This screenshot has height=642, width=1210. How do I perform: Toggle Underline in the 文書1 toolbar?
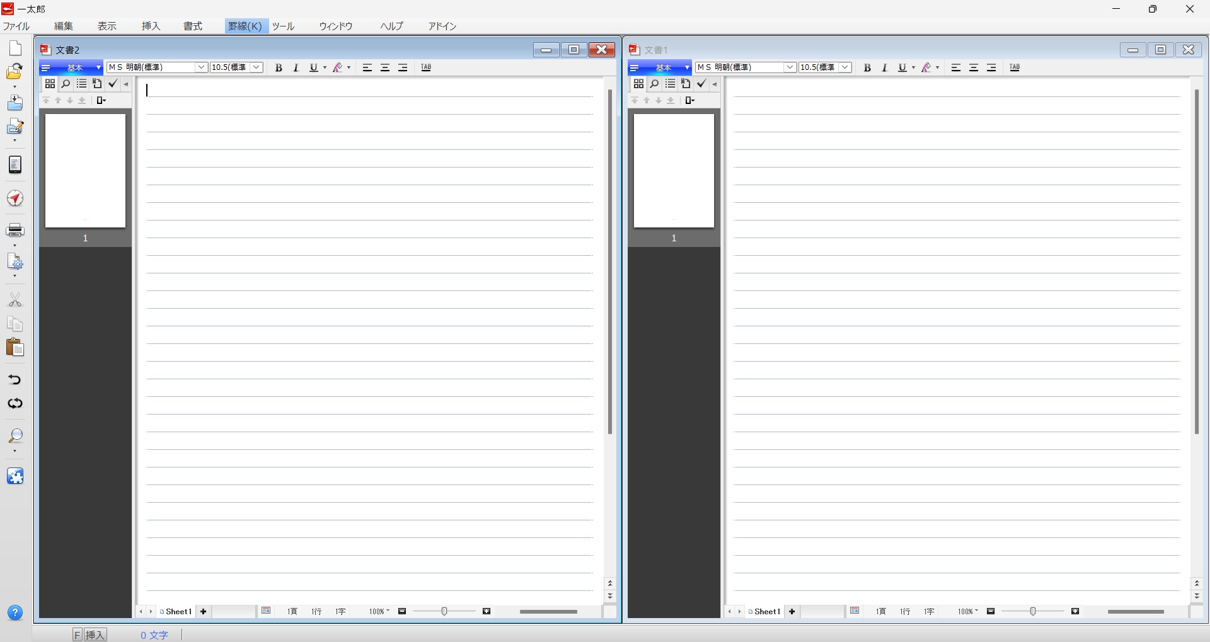(x=902, y=67)
